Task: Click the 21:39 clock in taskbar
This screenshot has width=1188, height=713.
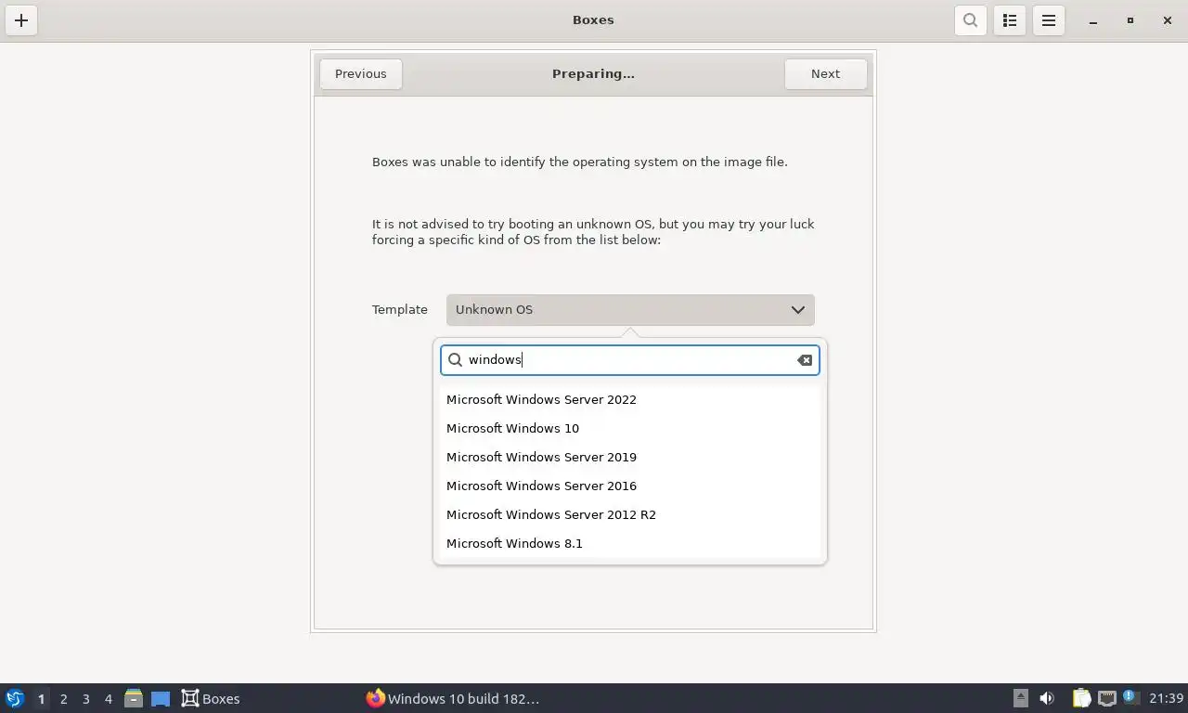Action: coord(1167,698)
